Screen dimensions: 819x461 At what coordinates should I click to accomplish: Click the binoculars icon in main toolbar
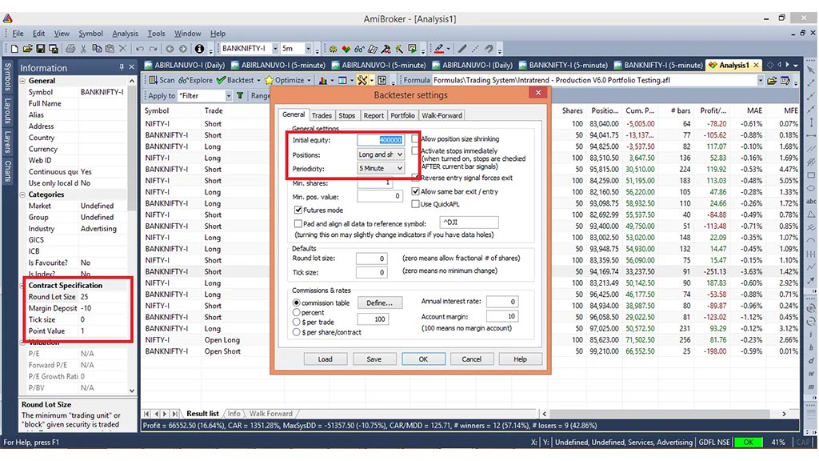point(359,49)
